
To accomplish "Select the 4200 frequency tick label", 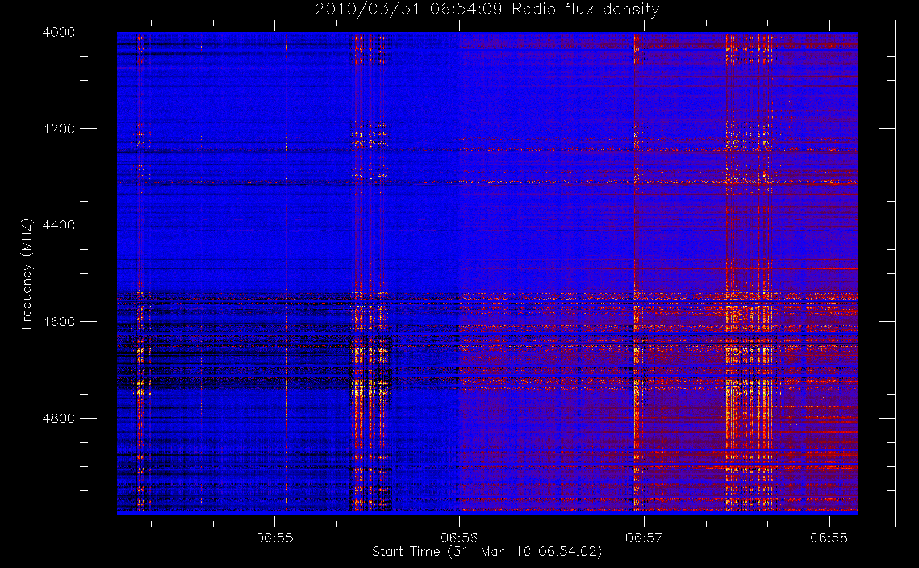I will [x=59, y=129].
